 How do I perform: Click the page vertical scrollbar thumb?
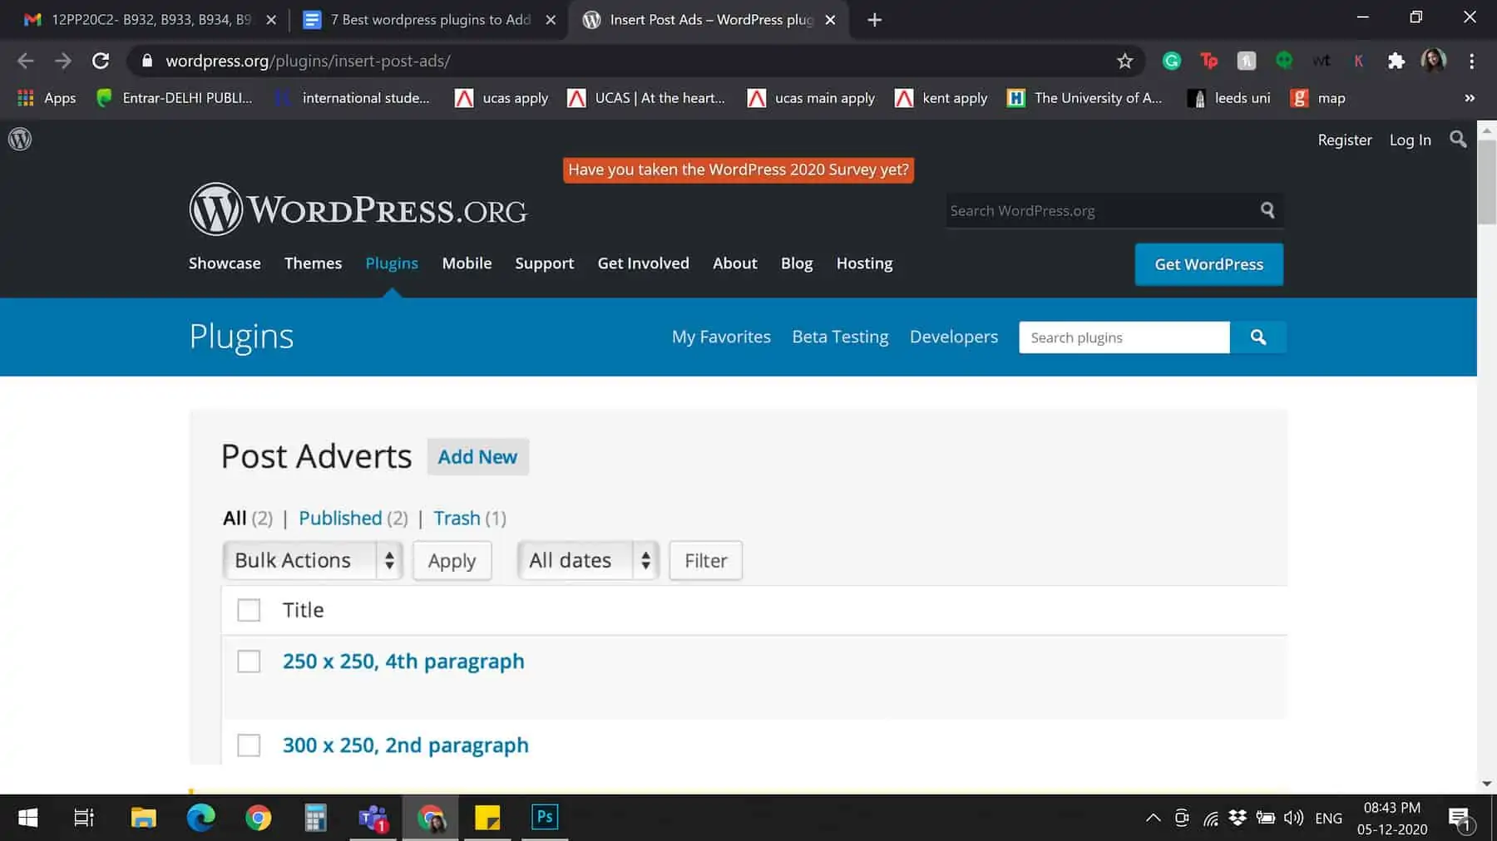[x=1487, y=183]
